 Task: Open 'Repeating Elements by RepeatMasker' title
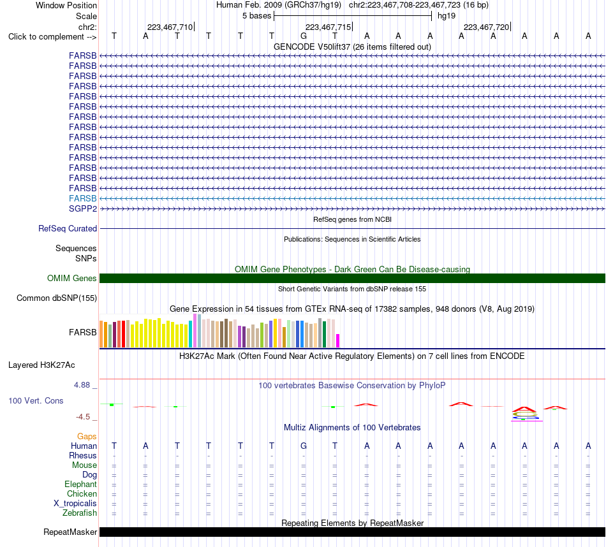(352, 523)
